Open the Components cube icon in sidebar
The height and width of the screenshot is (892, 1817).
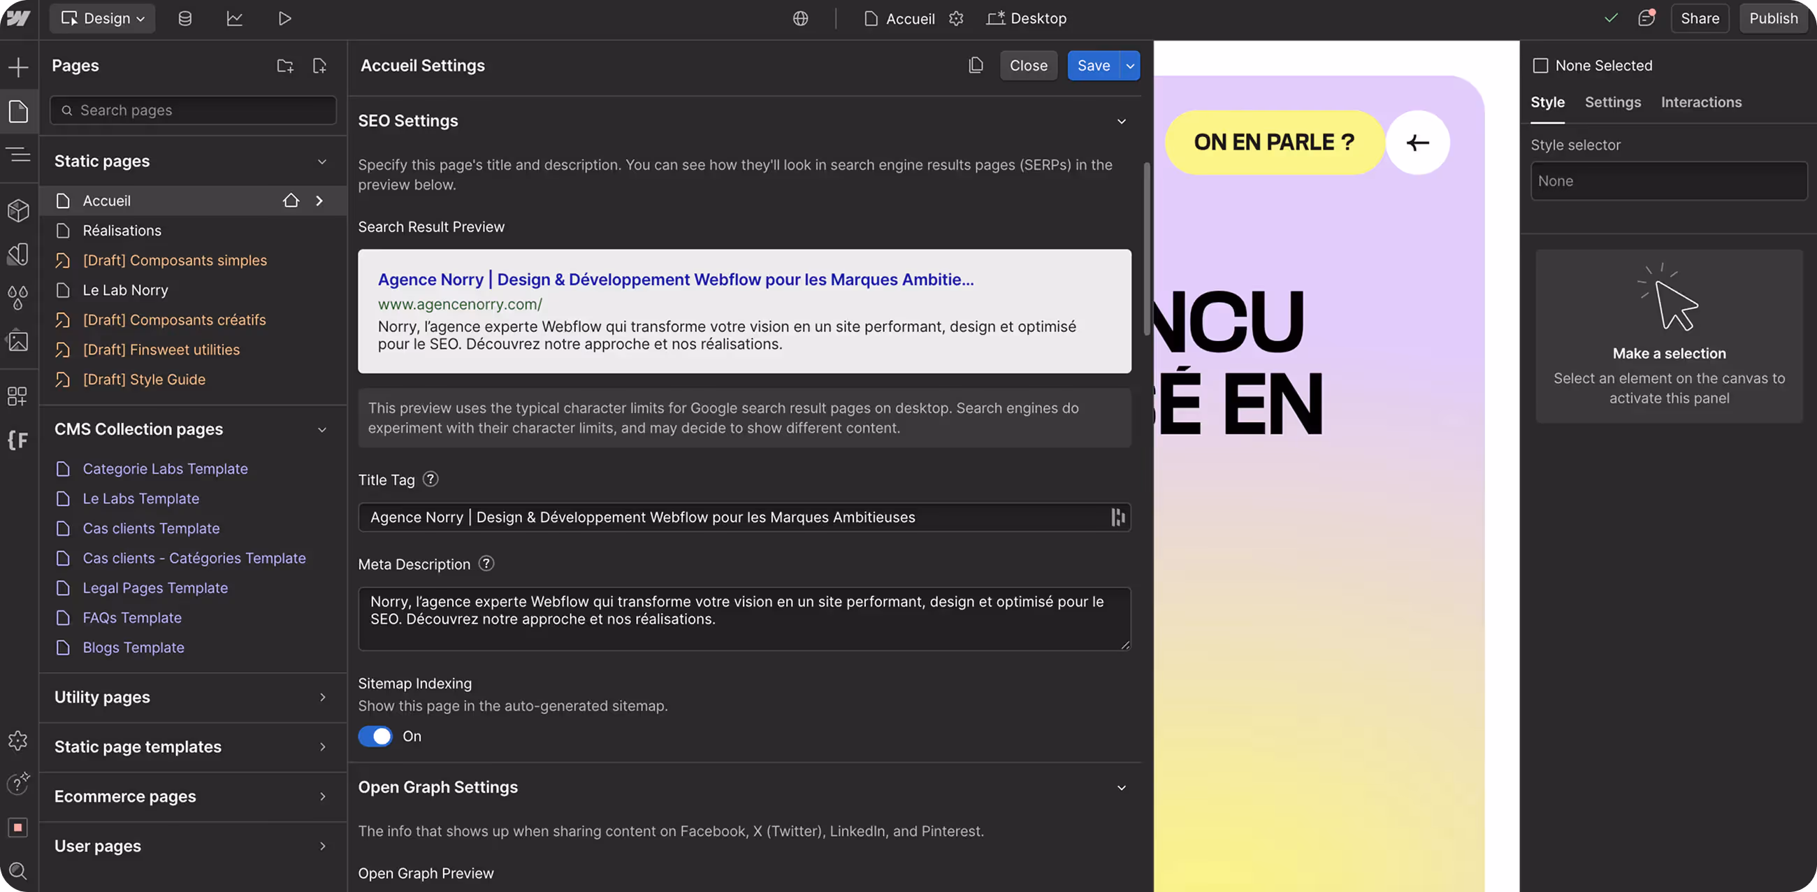click(x=18, y=210)
